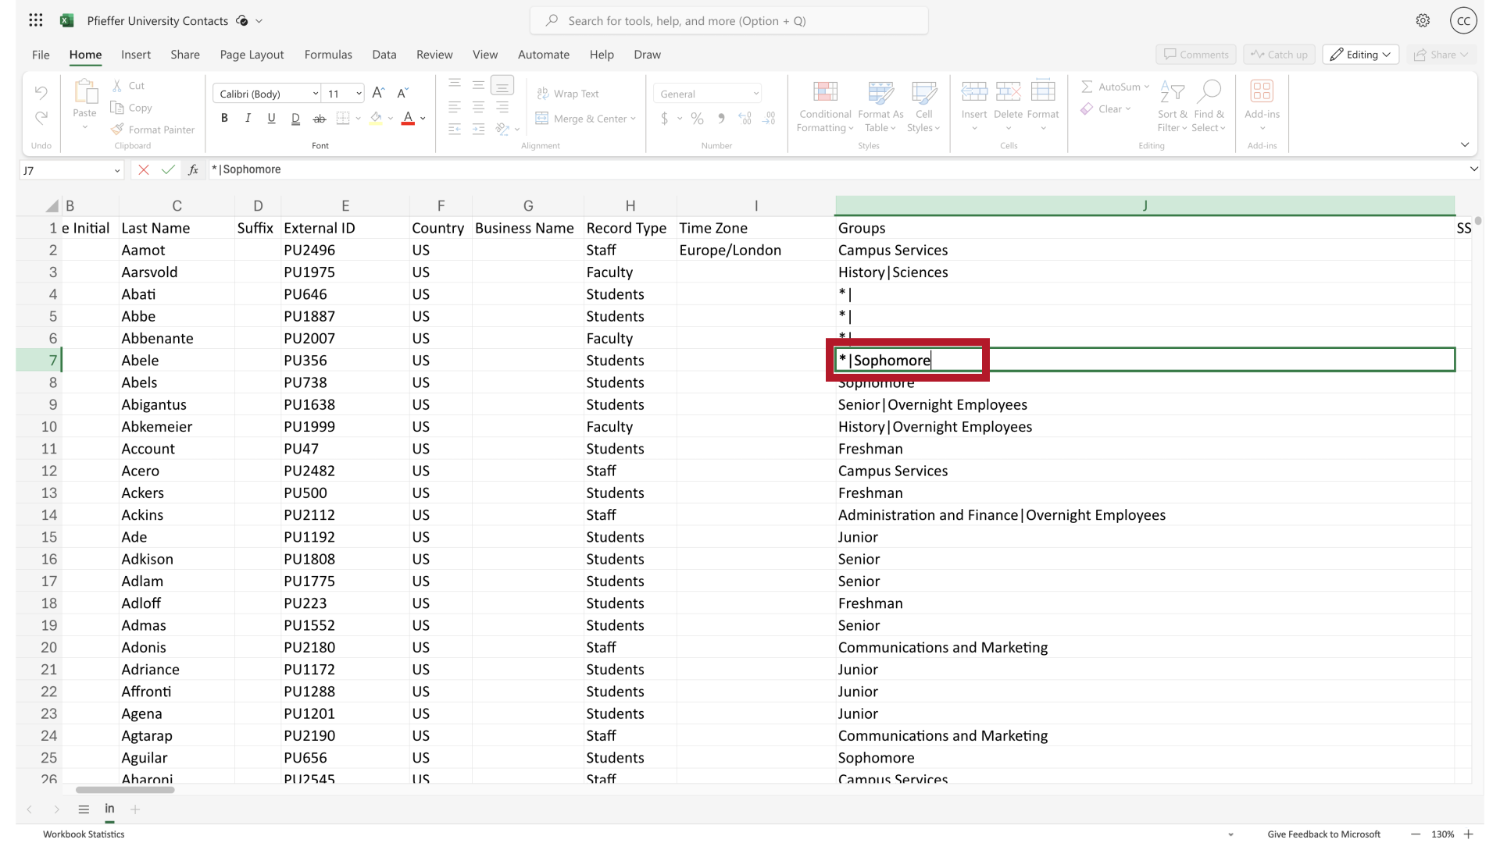Toggle Wrap Text for the cell
Image resolution: width=1500 pixels, height=843 pixels.
click(569, 93)
